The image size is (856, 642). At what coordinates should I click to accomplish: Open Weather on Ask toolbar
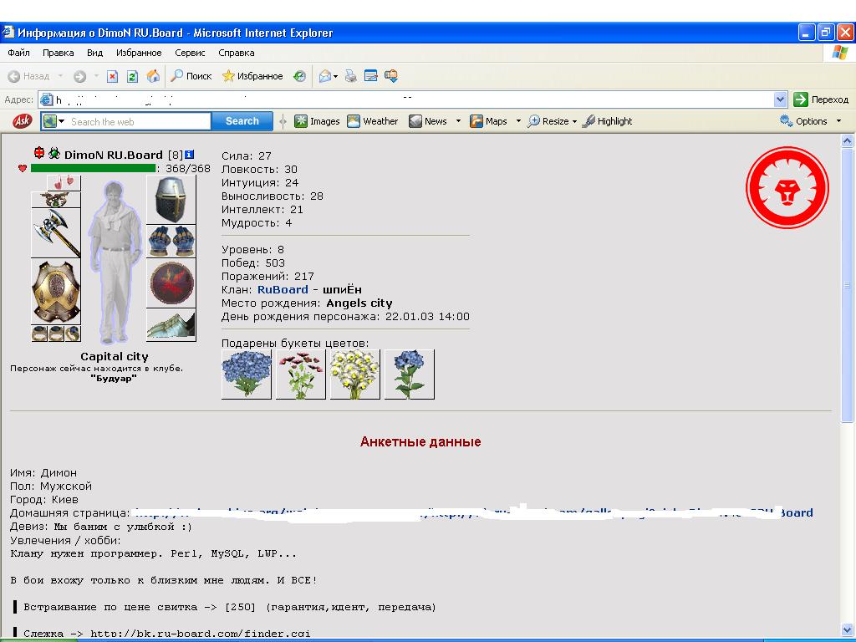[x=372, y=121]
